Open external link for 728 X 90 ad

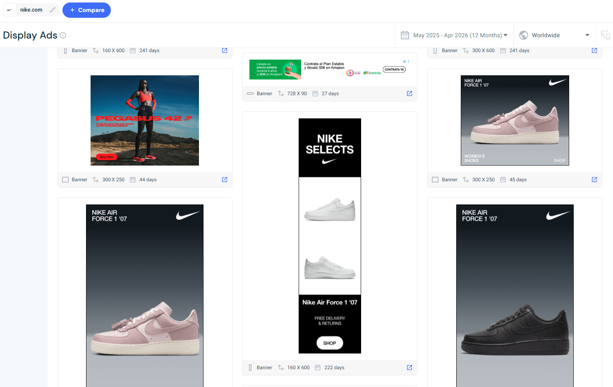409,94
